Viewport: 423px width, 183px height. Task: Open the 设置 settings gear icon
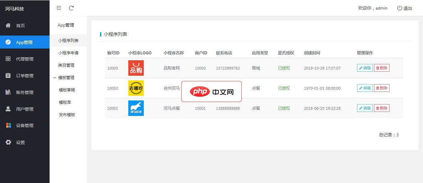point(8,142)
